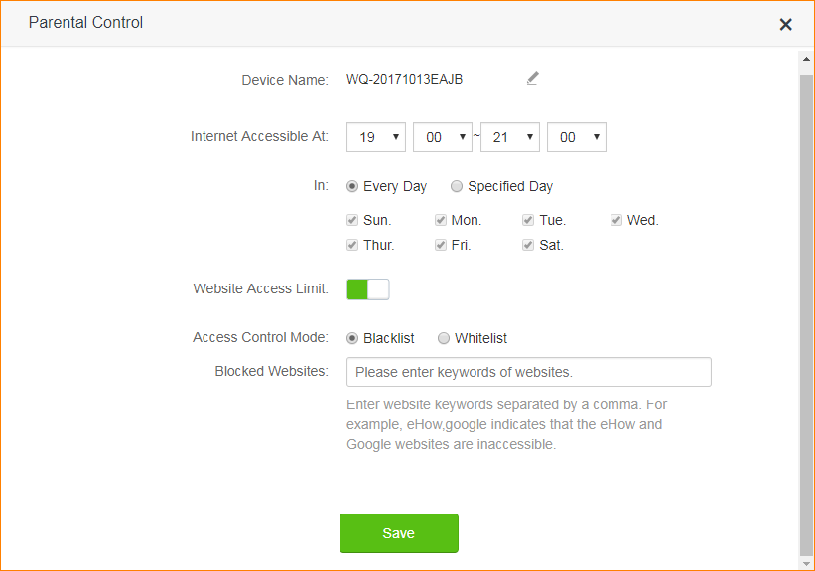Choose Whitelist access control mode
Screen dimensions: 815x571
444,338
